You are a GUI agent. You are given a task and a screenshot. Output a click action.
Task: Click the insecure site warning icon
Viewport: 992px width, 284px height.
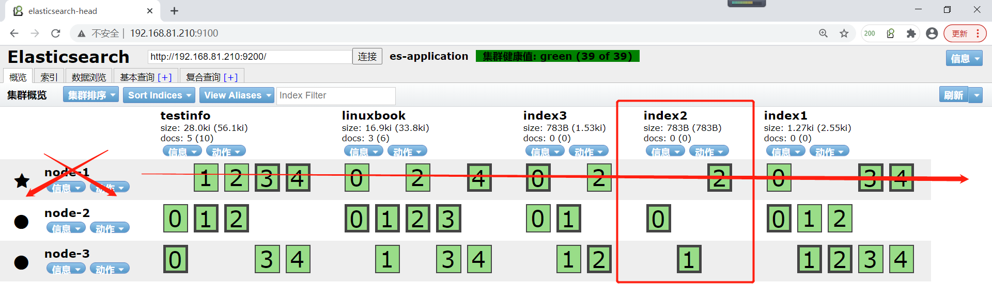pos(81,34)
